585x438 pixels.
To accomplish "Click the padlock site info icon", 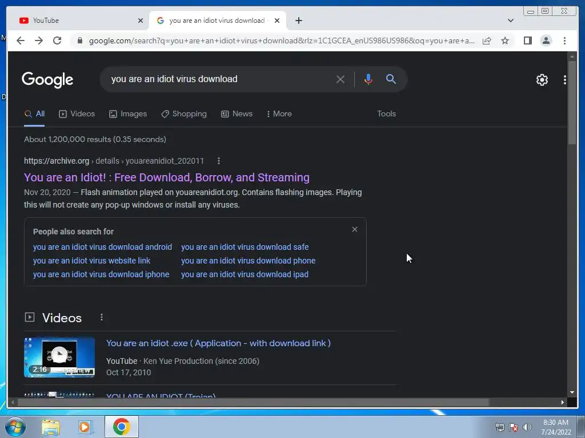I will click(80, 40).
